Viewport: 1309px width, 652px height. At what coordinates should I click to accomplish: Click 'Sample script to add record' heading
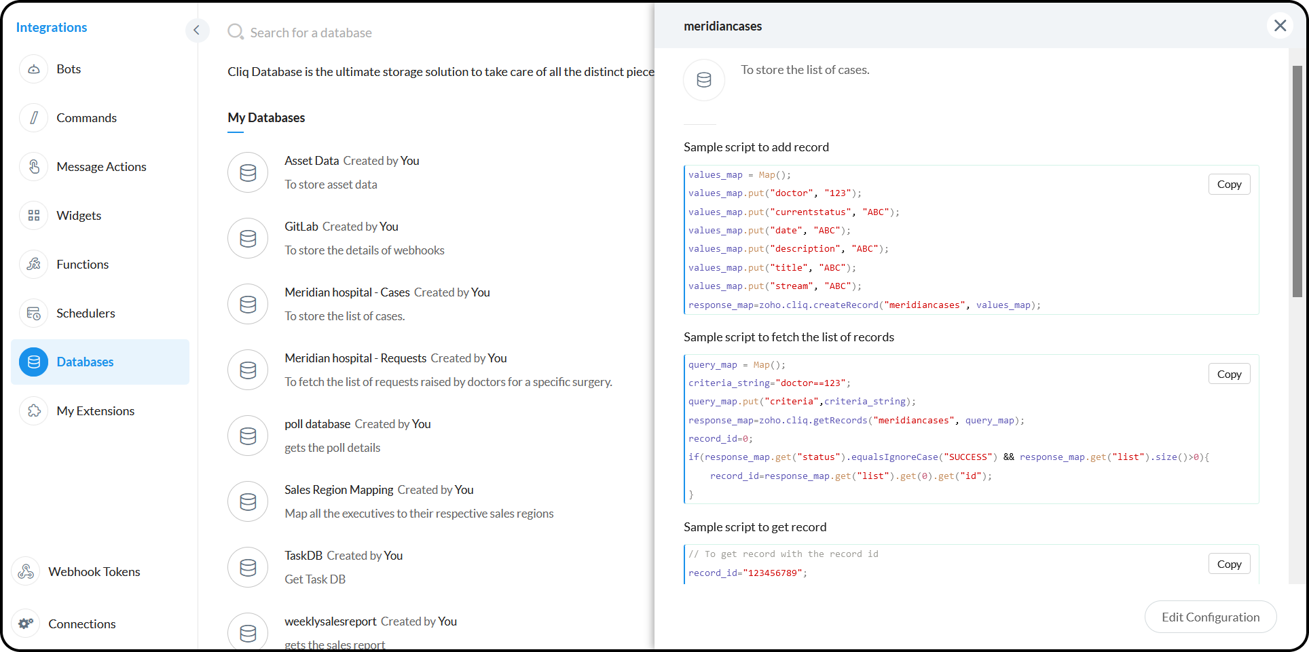tap(756, 147)
